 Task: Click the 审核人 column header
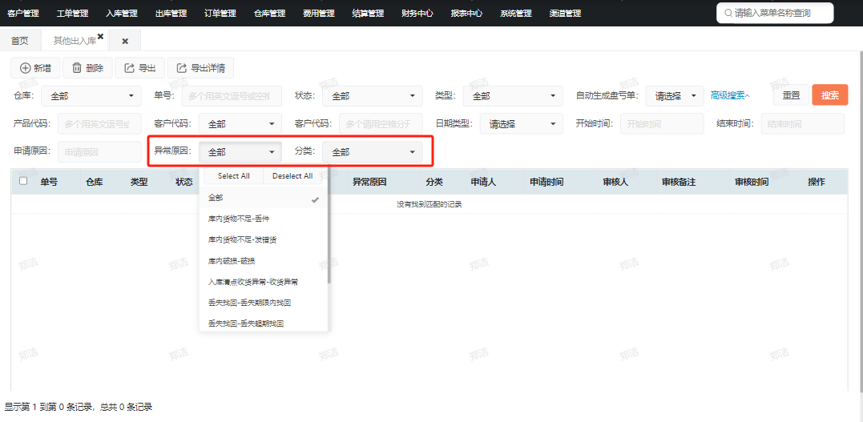[616, 182]
